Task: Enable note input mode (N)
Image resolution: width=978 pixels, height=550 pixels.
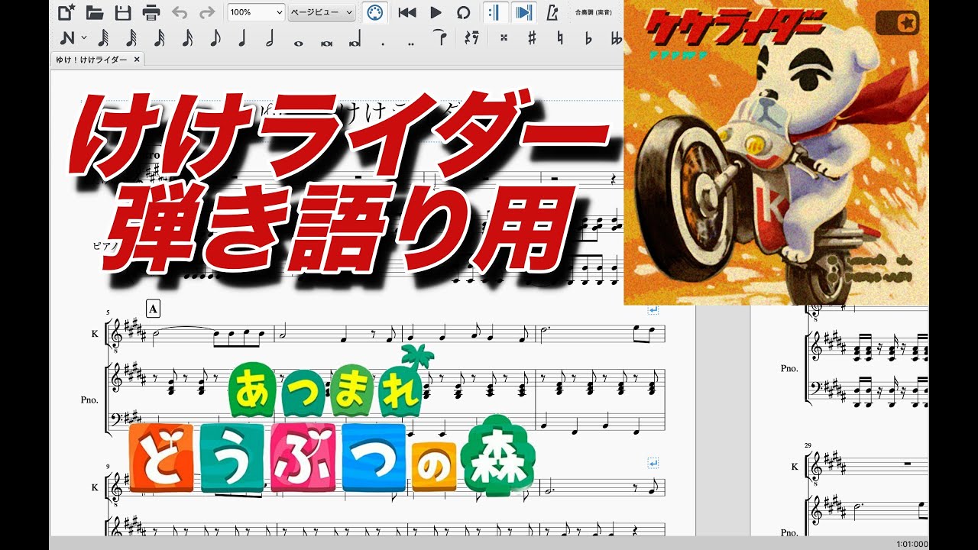Action: pos(67,38)
